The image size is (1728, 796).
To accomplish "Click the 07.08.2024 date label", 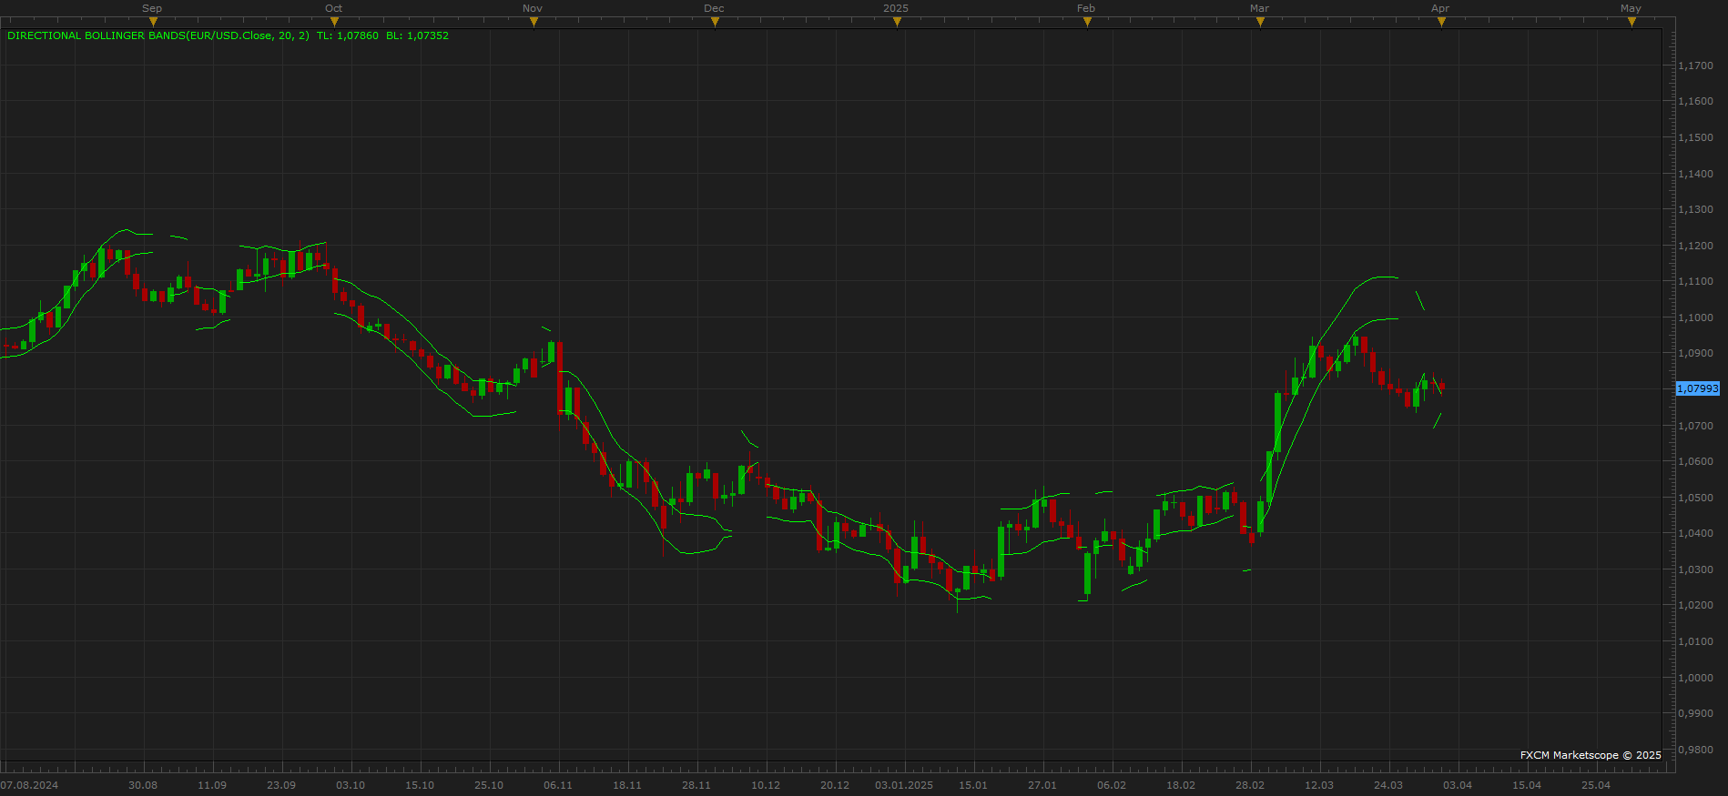I will point(29,785).
